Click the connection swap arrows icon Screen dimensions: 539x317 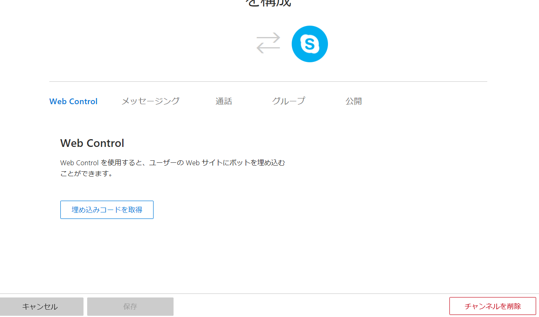coord(268,43)
